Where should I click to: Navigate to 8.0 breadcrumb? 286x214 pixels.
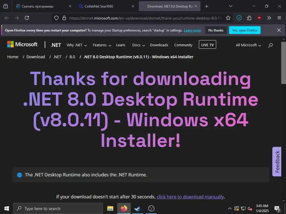72,57
